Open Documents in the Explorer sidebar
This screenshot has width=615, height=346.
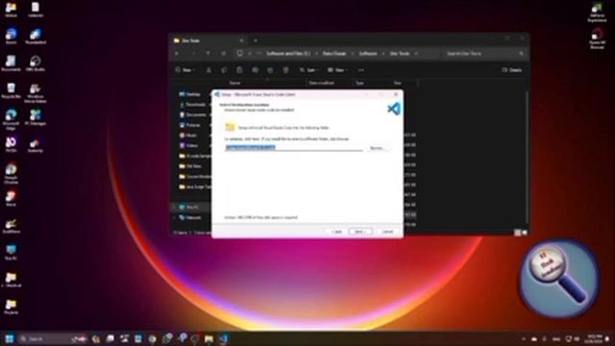[192, 114]
